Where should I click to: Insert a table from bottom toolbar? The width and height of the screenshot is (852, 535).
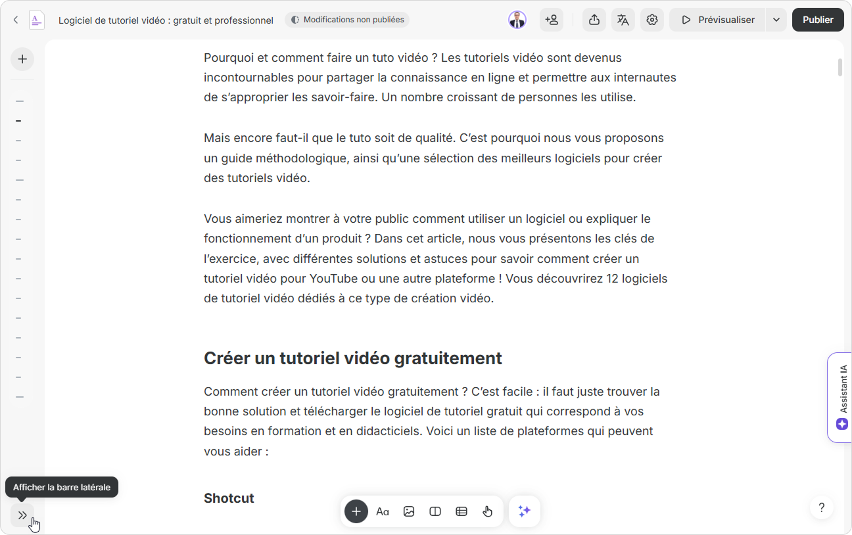click(x=461, y=511)
